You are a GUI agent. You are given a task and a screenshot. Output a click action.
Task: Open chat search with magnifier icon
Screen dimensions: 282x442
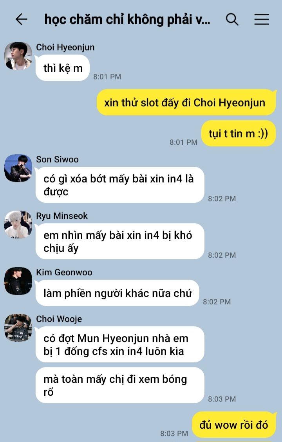(x=232, y=20)
